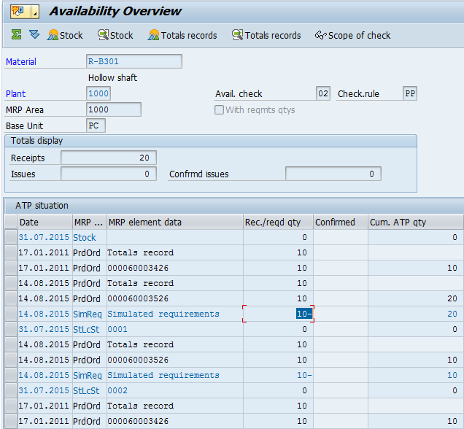Click the Confirmed column header

(341, 223)
